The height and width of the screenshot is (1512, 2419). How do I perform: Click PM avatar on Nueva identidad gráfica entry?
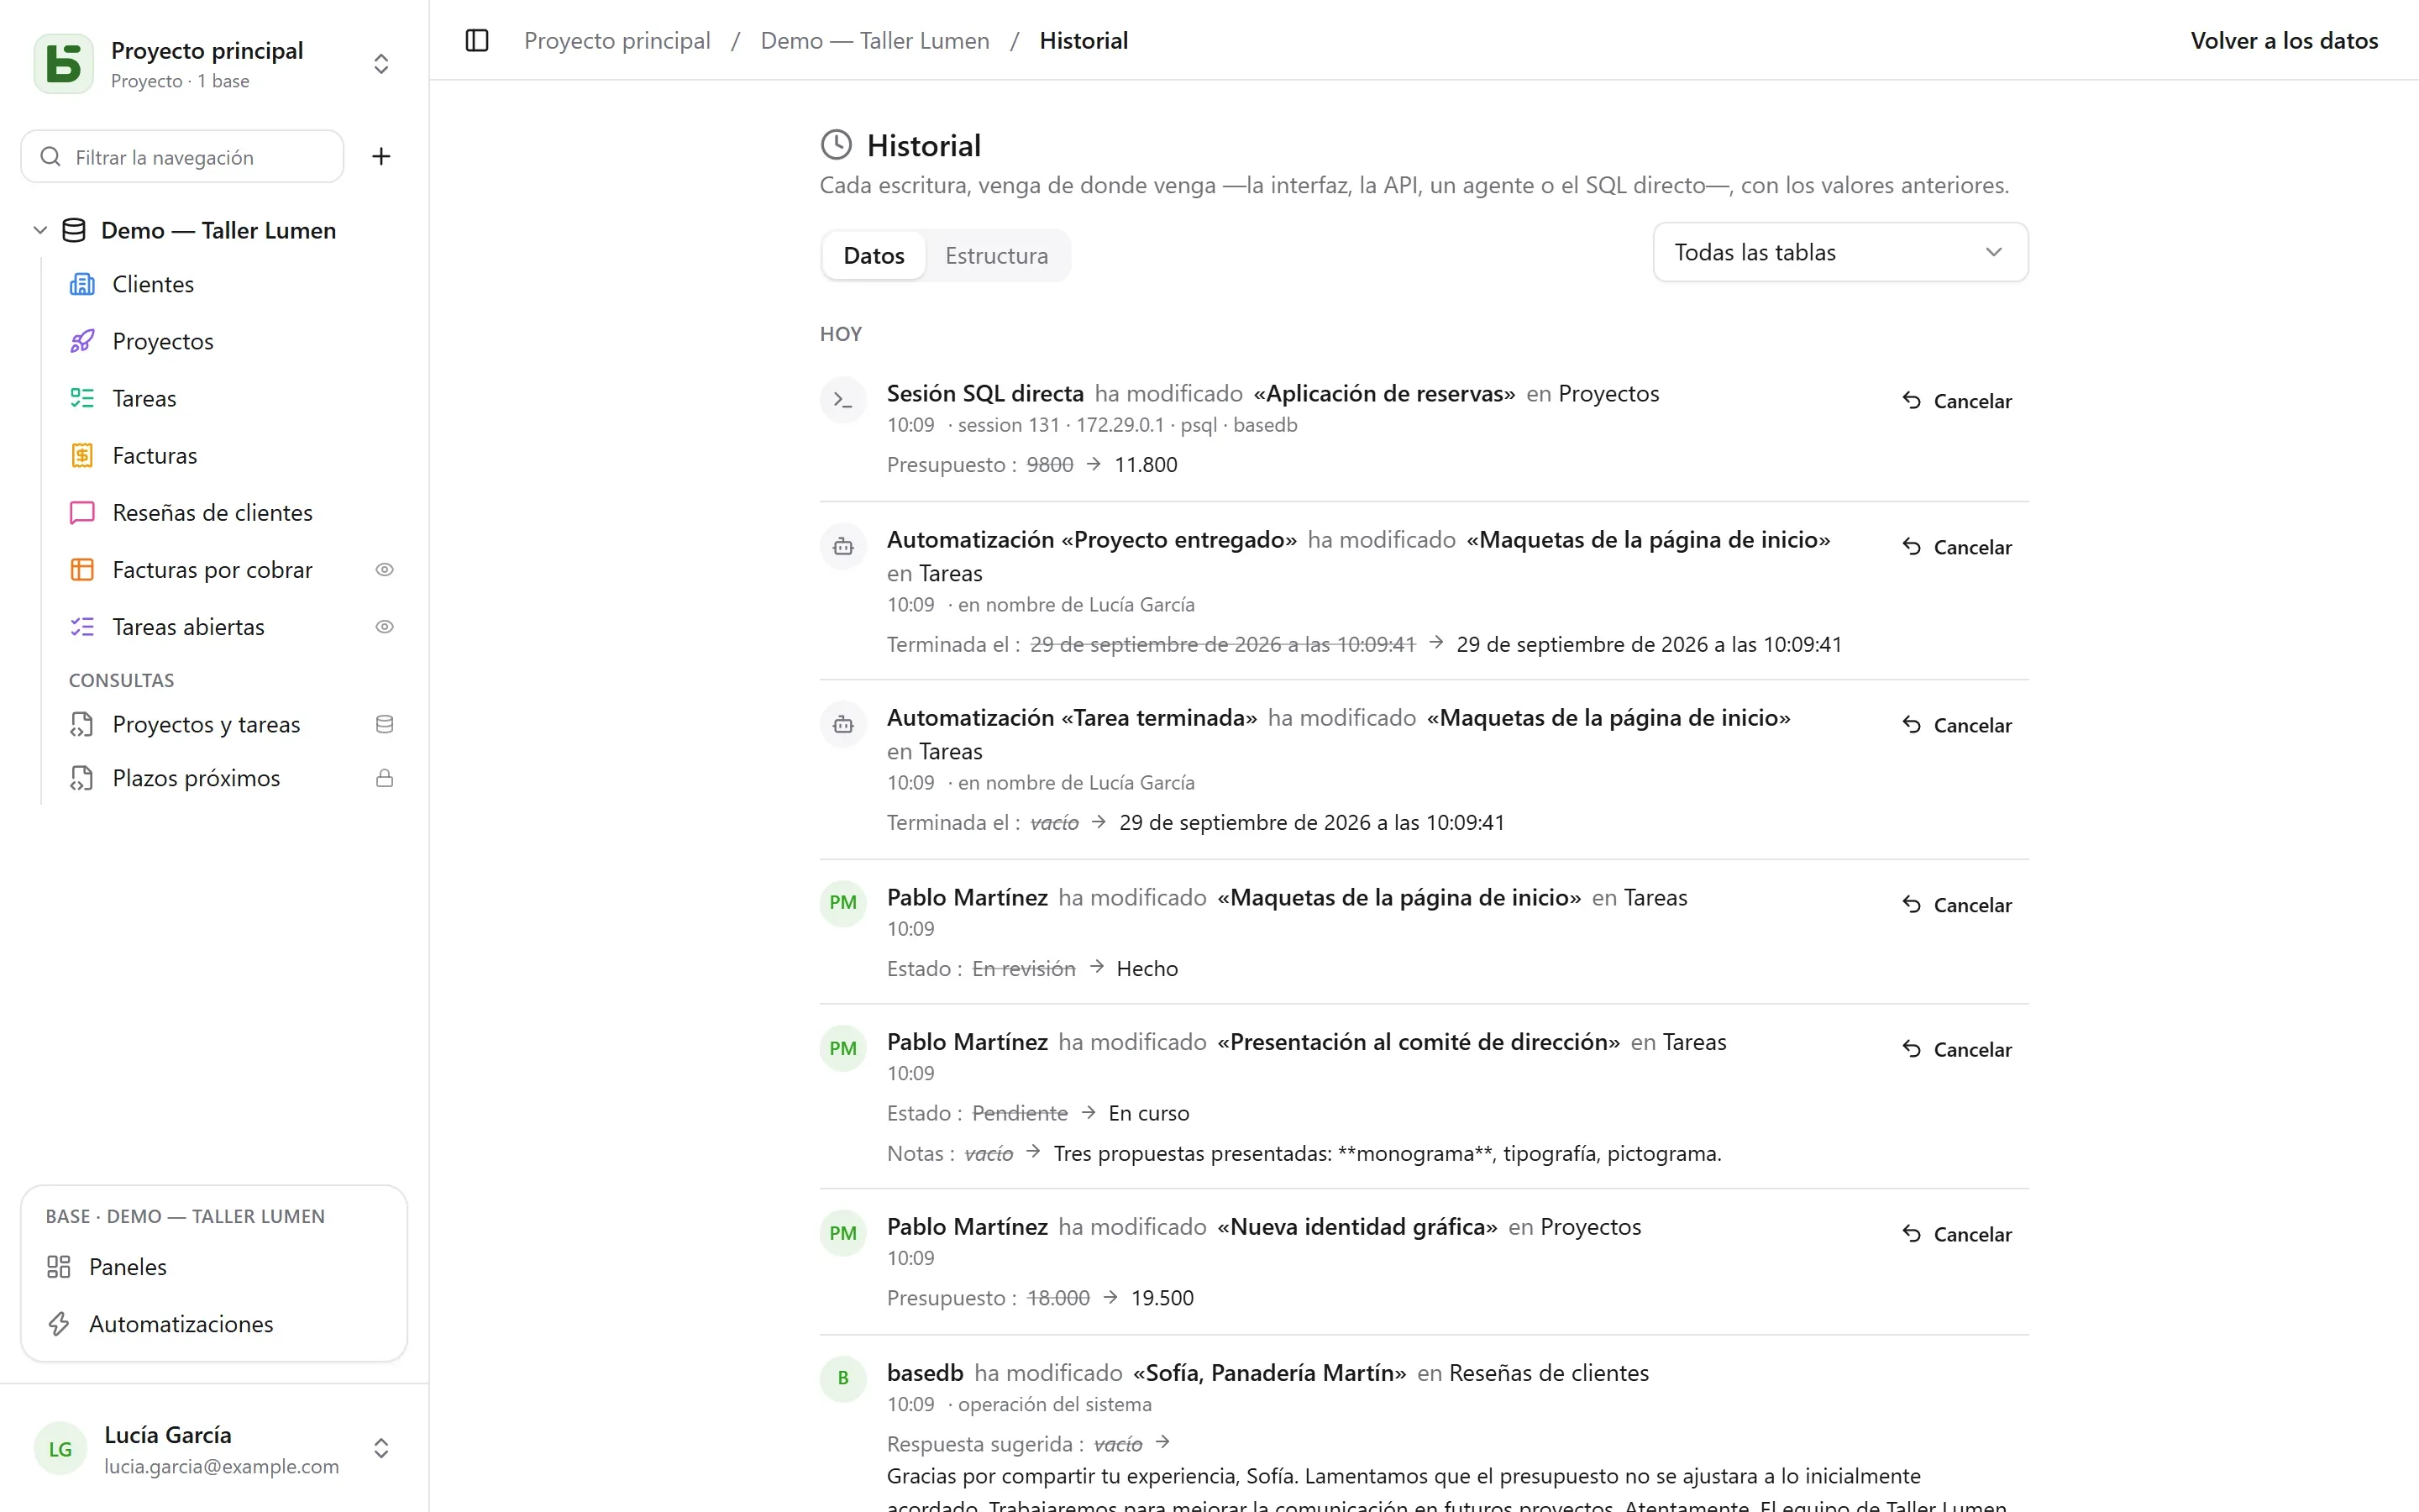point(842,1233)
